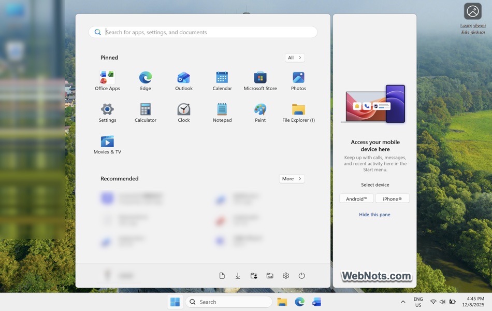Click "Recommended" section heading
The width and height of the screenshot is (492, 311).
point(119,178)
